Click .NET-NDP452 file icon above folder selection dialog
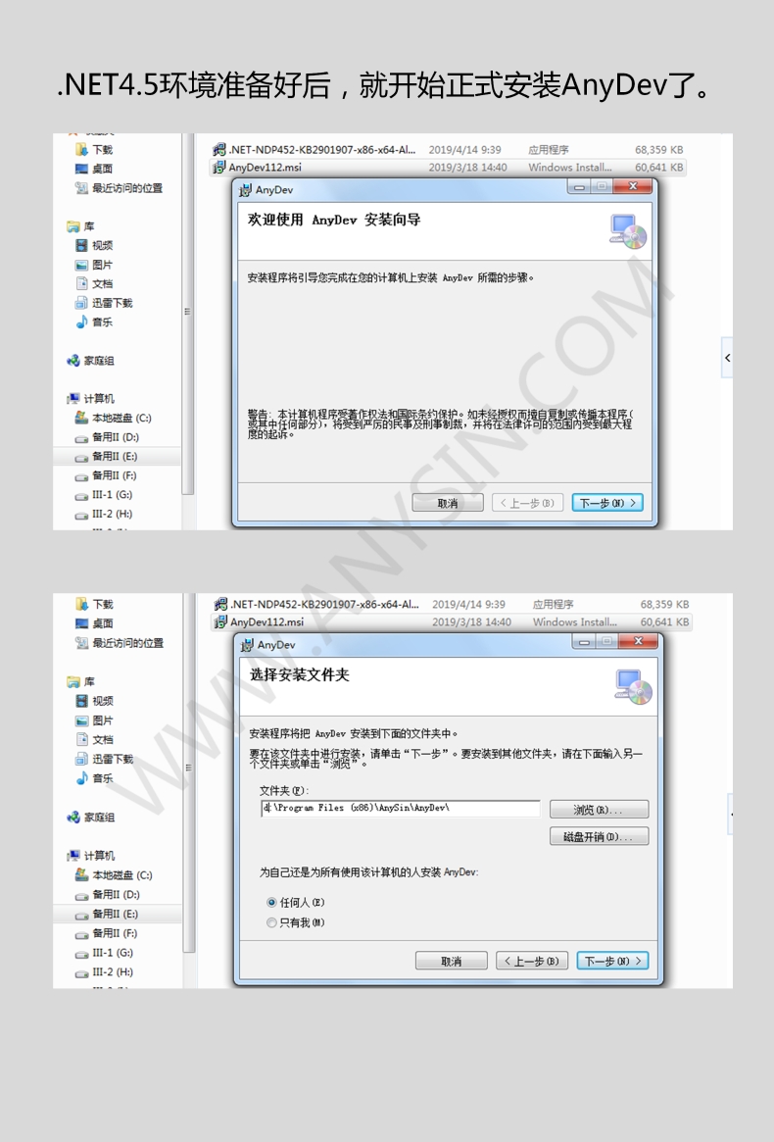Image resolution: width=774 pixels, height=1142 pixels. click(x=220, y=604)
